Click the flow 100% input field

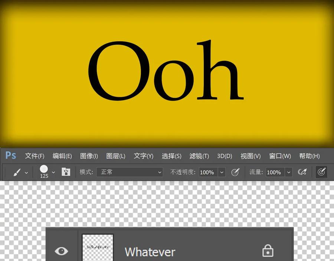[275, 172]
